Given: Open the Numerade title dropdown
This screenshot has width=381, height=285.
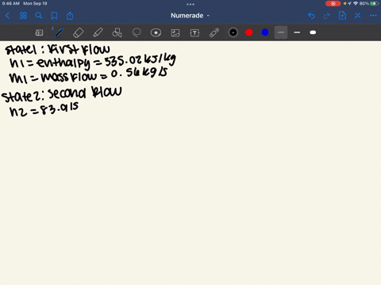Looking at the screenshot, I should [x=190, y=16].
